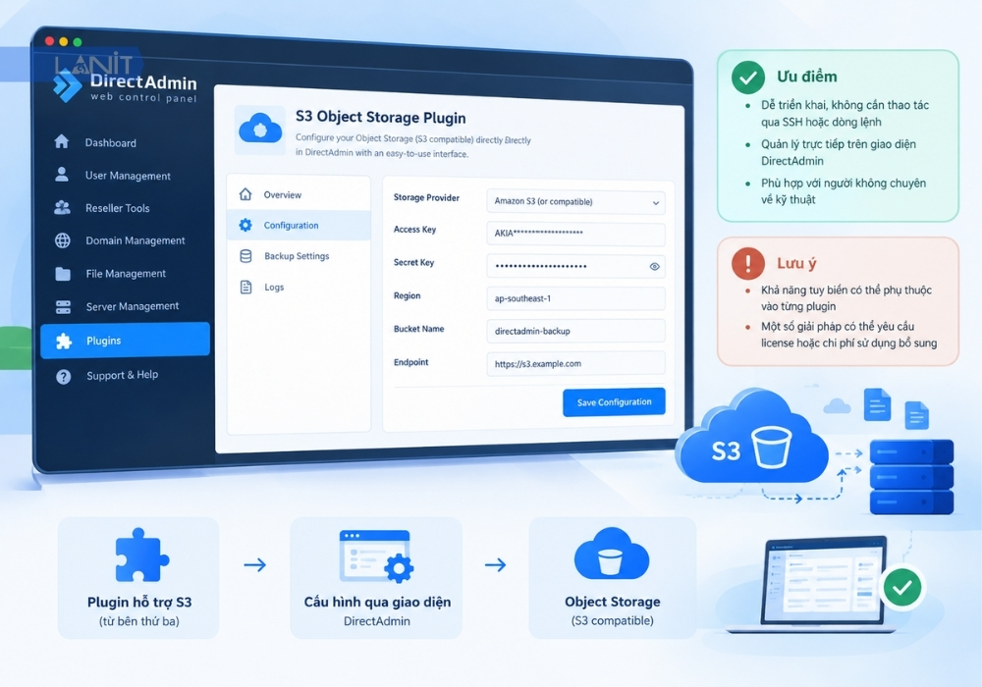982x687 pixels.
Task: Click the Server Management server icon
Action: coord(63,306)
